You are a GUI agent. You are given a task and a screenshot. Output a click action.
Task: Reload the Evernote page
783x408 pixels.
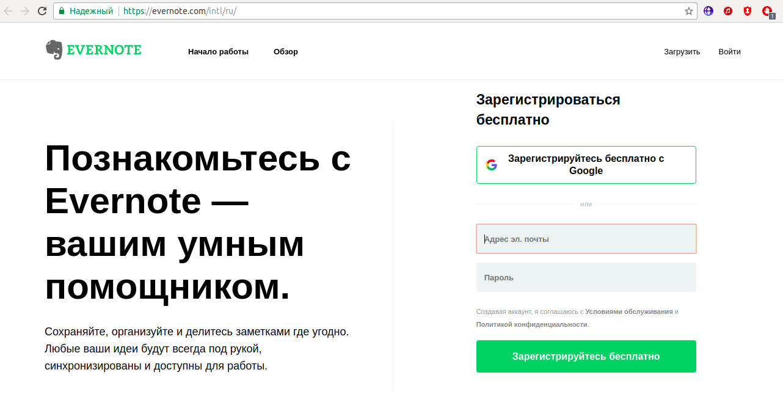(x=42, y=11)
